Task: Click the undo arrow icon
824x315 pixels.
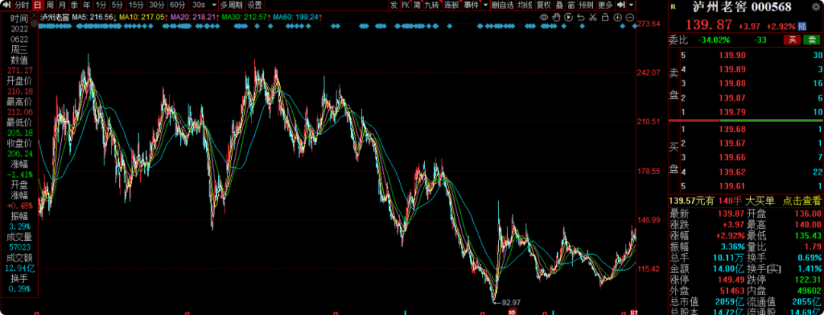Action: [581, 18]
